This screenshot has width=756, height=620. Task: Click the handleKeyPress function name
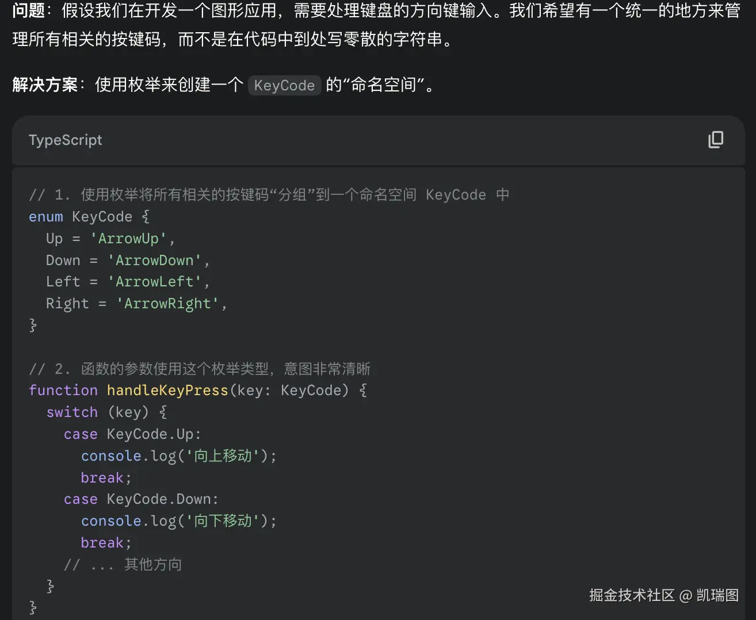pos(167,391)
